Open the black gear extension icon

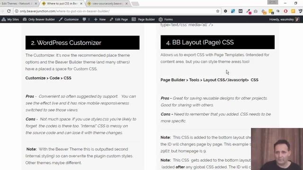click(x=225, y=11)
